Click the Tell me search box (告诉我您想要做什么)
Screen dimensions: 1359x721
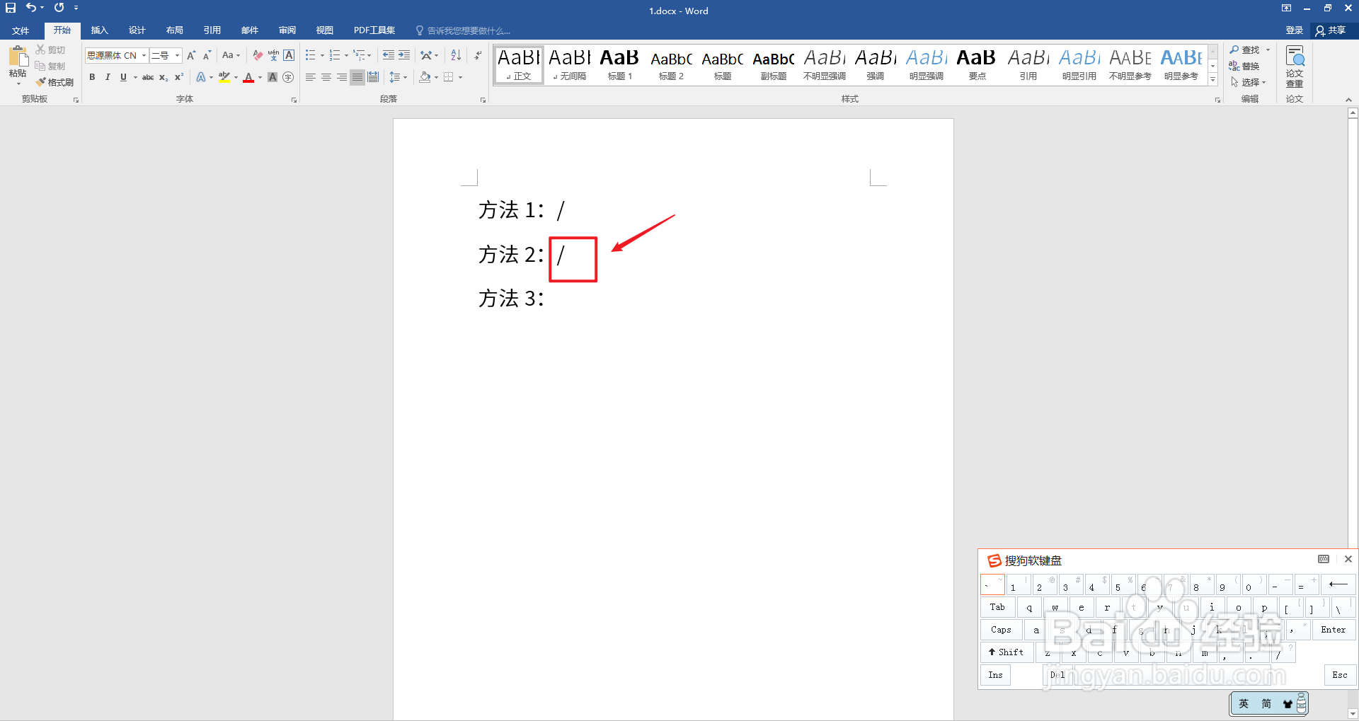click(464, 30)
